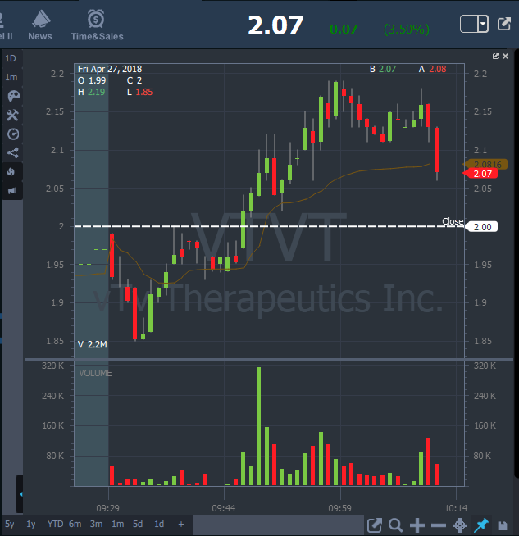Image resolution: width=519 pixels, height=536 pixels.
Task: Select the 6m timeframe
Action: point(75,524)
